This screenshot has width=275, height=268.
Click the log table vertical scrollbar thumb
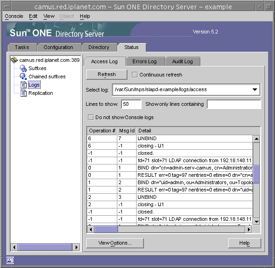[256, 174]
